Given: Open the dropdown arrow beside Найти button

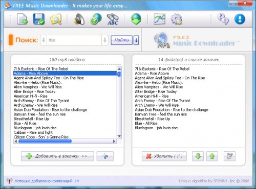Looking at the screenshot, I should tap(136, 40).
